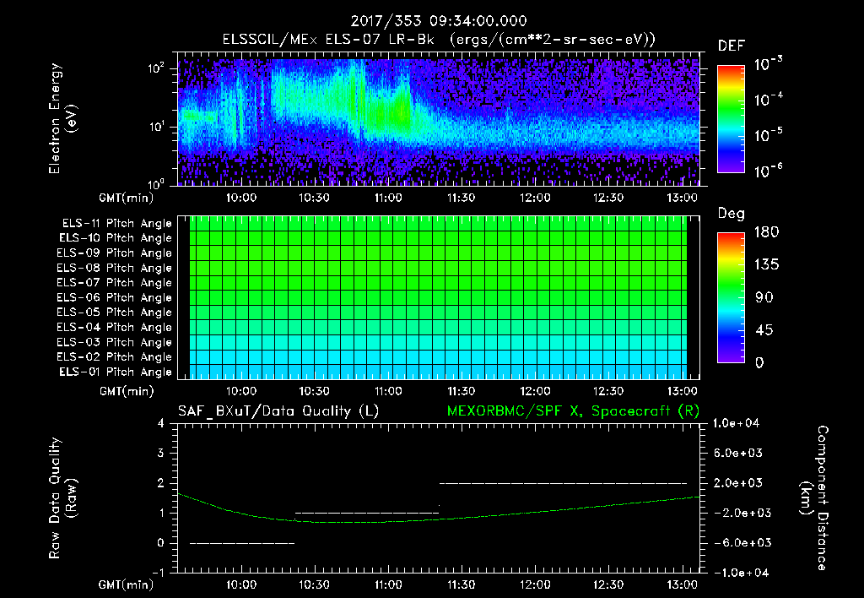Click the ELS-04 Pitch Angle row label
The image size is (864, 598).
click(114, 327)
